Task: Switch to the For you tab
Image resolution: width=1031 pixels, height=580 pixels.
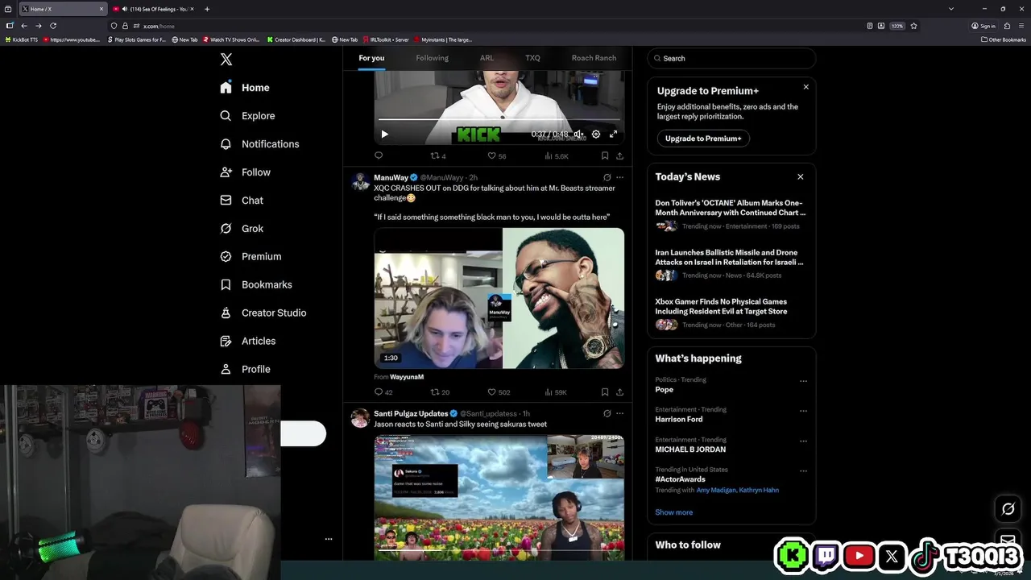Action: tap(371, 58)
